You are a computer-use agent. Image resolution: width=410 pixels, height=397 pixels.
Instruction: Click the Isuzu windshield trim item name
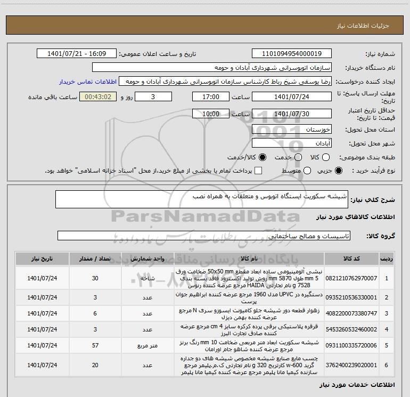[249, 313]
